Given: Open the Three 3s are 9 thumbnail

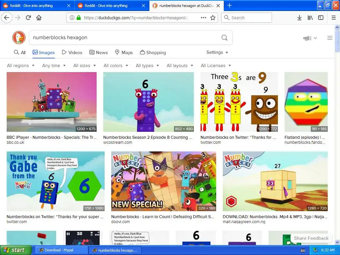Looking at the screenshot, I should coord(239,102).
